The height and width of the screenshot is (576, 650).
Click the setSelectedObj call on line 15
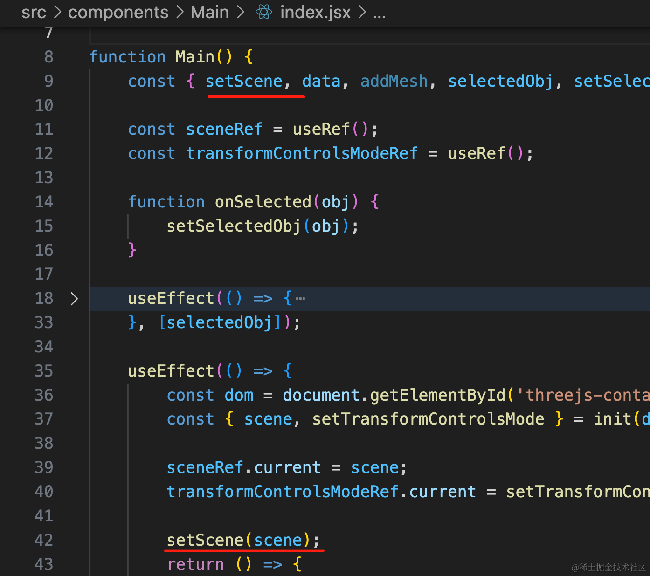coord(234,226)
